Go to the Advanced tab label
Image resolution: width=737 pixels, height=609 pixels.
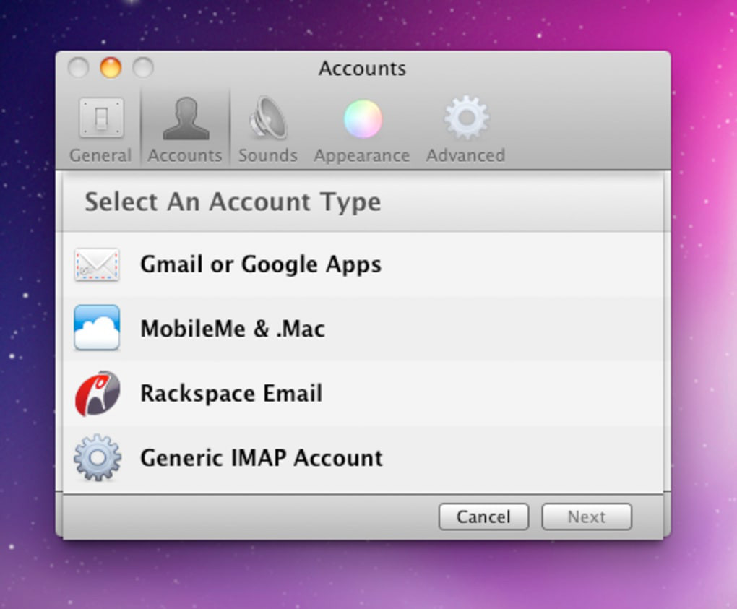click(x=466, y=155)
